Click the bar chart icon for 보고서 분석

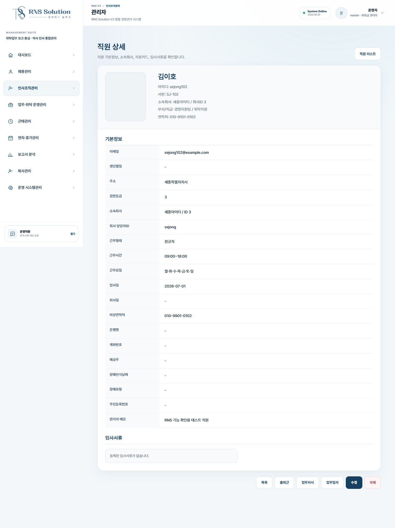pos(11,155)
